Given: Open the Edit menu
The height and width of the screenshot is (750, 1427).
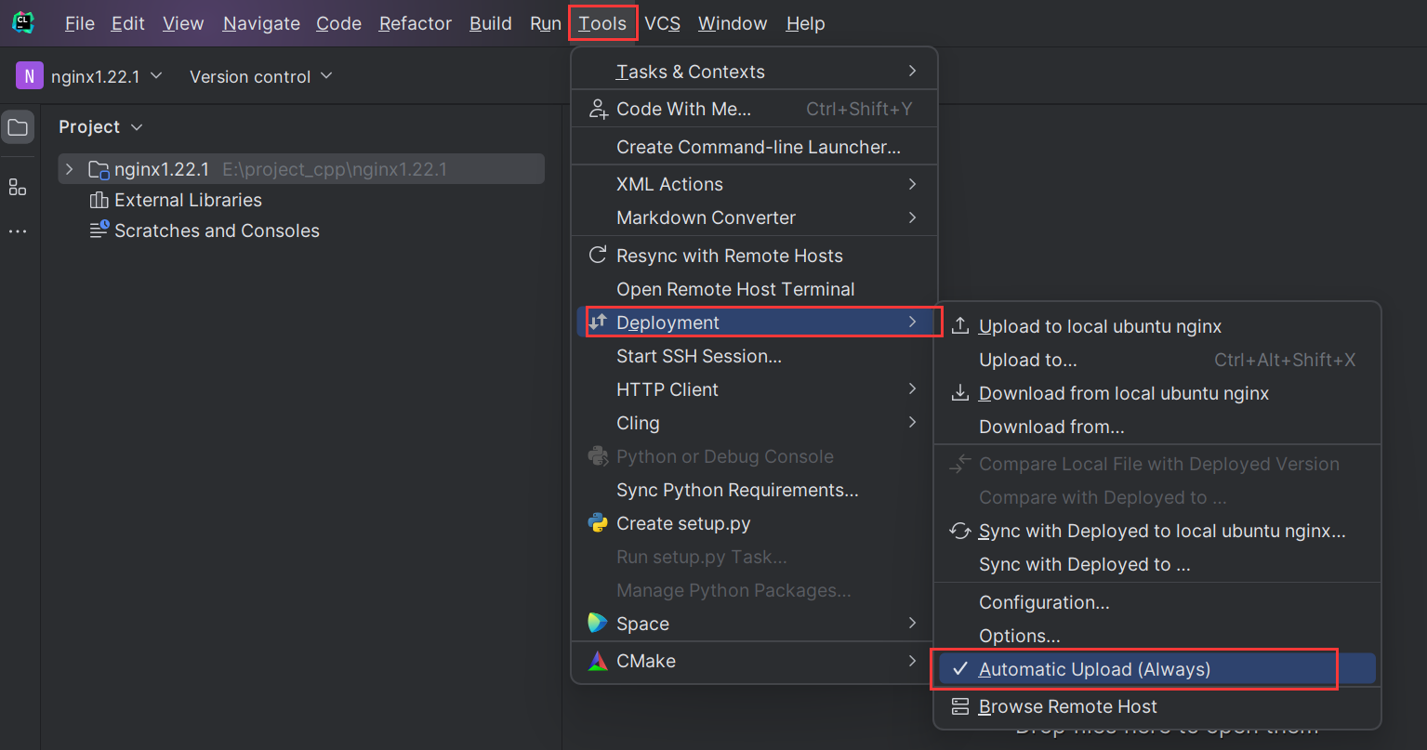Looking at the screenshot, I should click(x=127, y=23).
